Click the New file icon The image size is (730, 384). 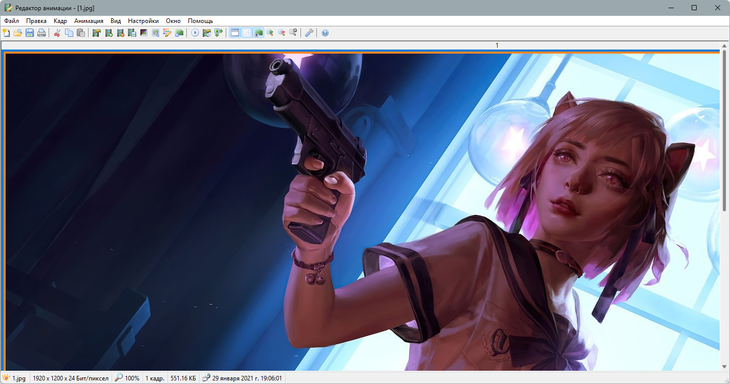pos(6,33)
